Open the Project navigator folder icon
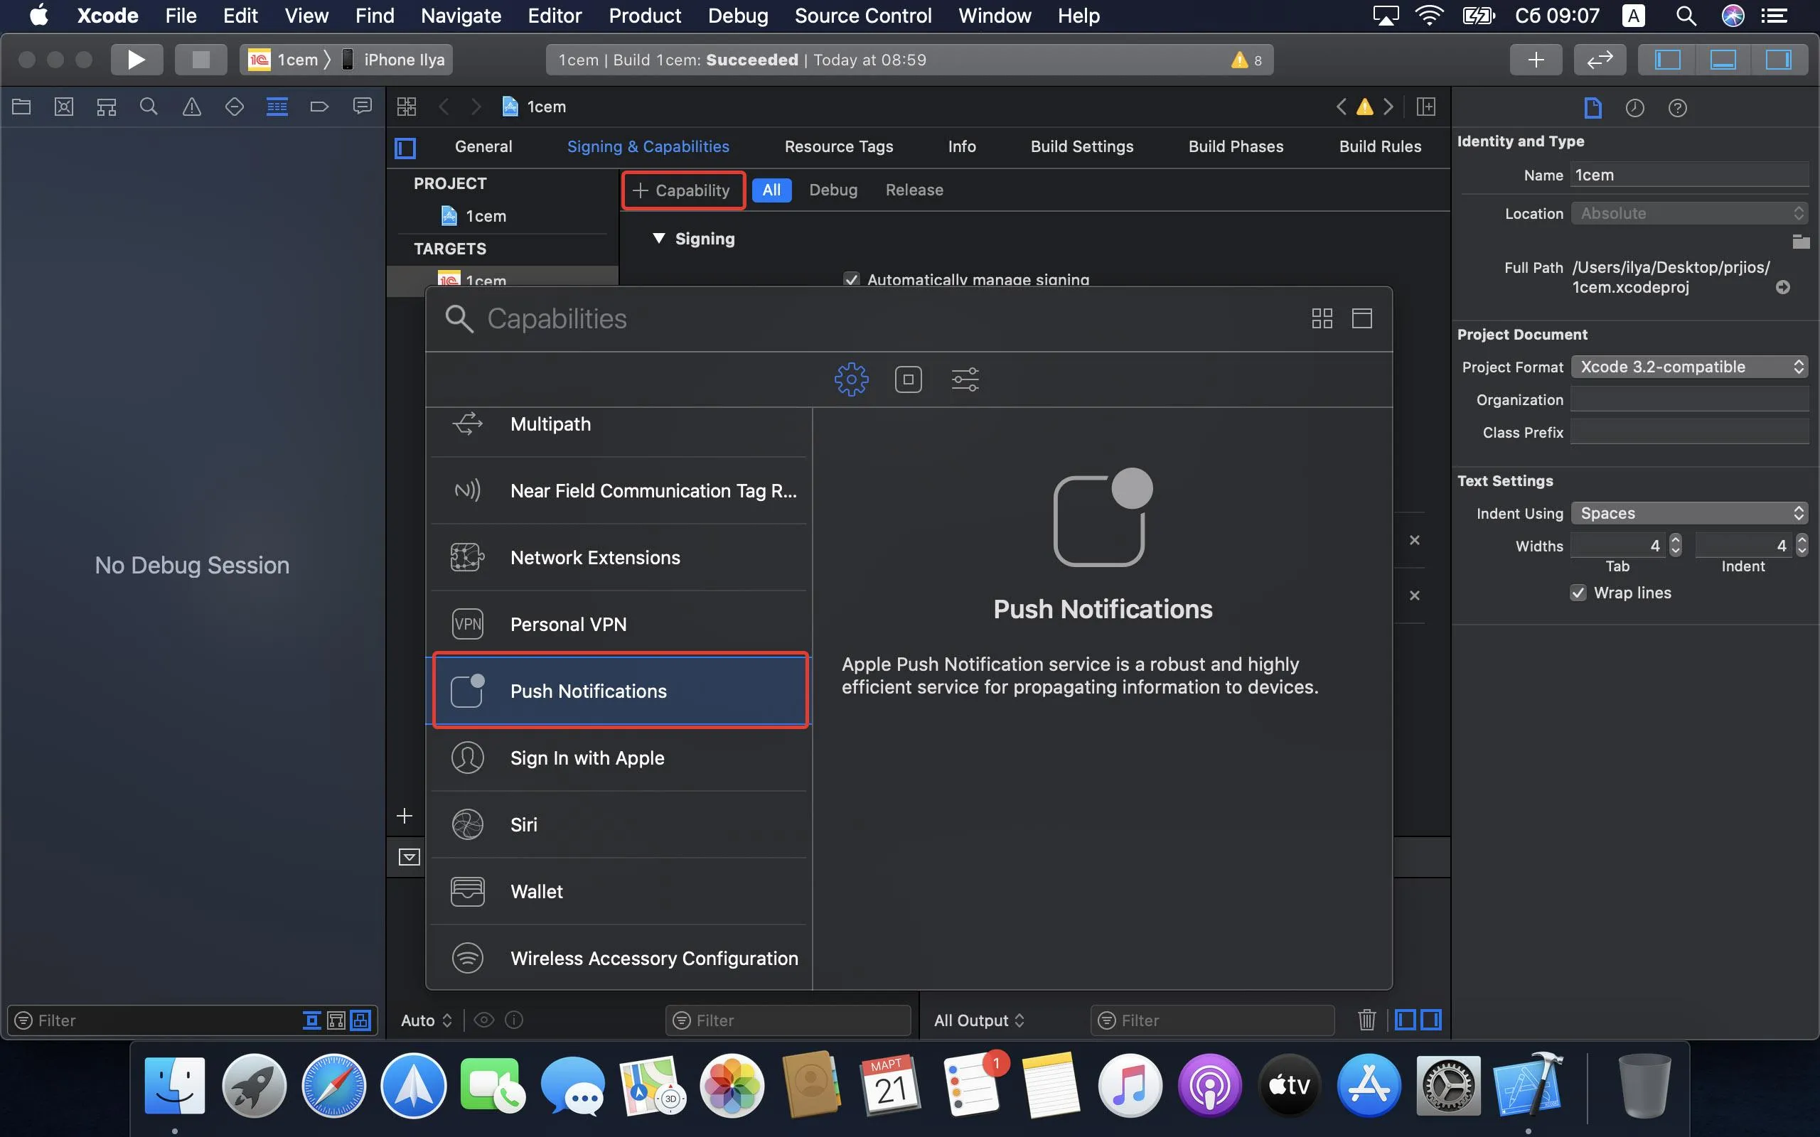Screen dimensions: 1820x1137 (21, 107)
